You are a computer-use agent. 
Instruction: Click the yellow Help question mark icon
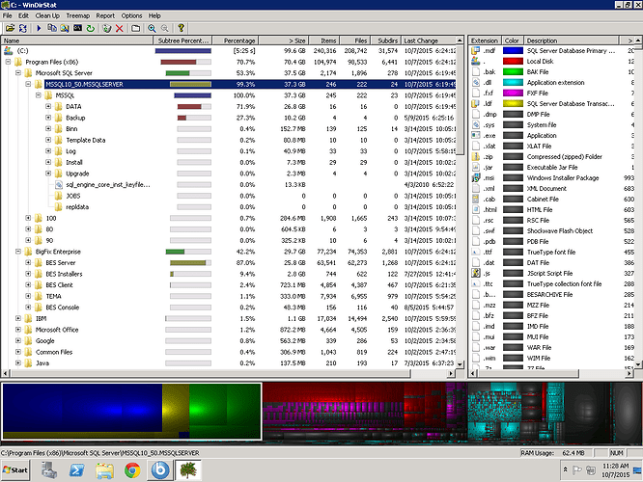(x=181, y=28)
